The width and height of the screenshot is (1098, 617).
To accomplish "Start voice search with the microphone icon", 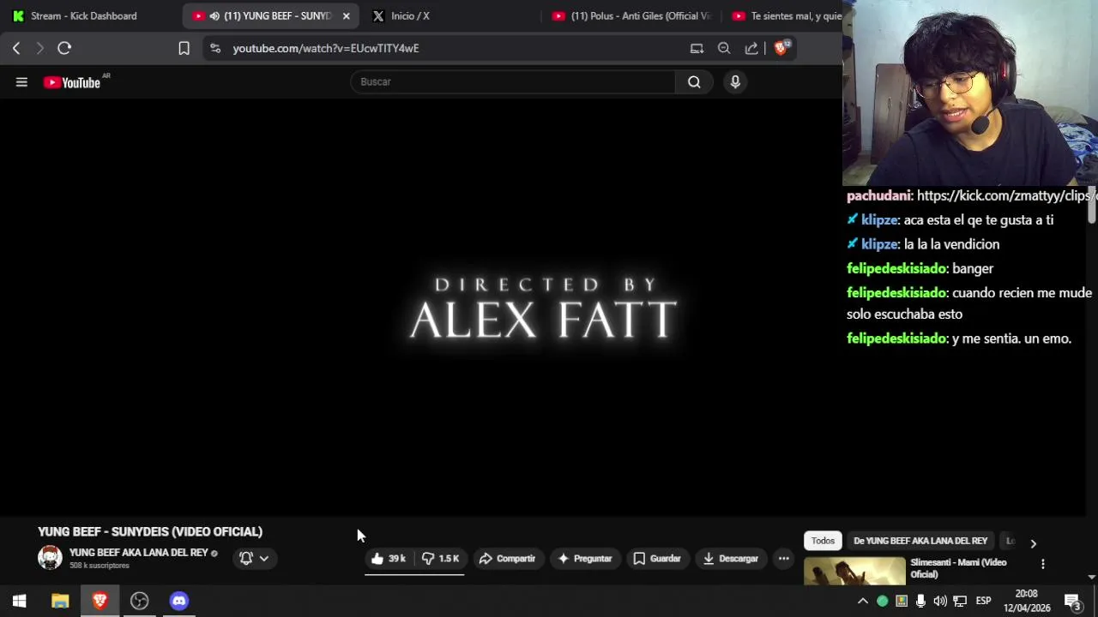I will coord(735,82).
